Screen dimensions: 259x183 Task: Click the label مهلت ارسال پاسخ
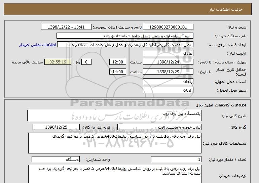230,62
